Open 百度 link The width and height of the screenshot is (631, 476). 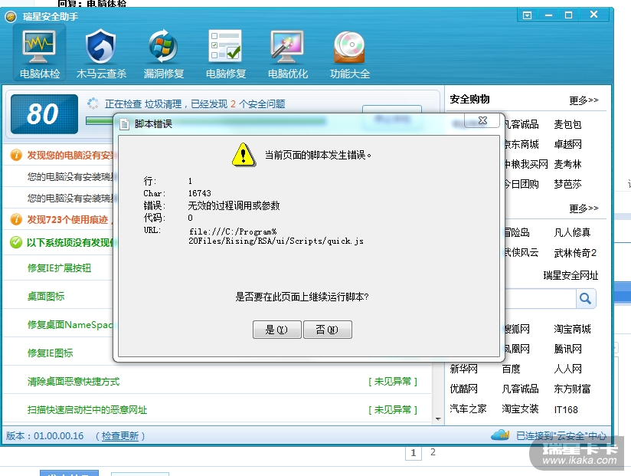[x=511, y=369]
